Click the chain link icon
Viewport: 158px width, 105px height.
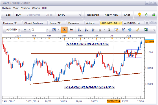coord(25,30)
